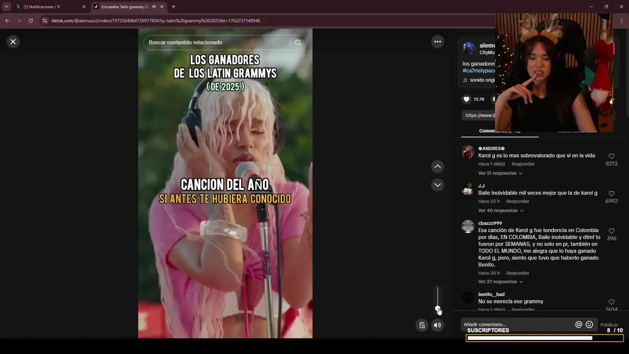Click the video link URL field
The height and width of the screenshot is (354, 629).
pyautogui.click(x=479, y=115)
